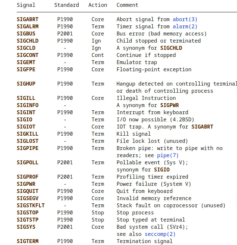Image resolution: width=237 pixels, height=245 pixels.
Task: Open the seccomp(2) reference link
Action: (x=160, y=234)
